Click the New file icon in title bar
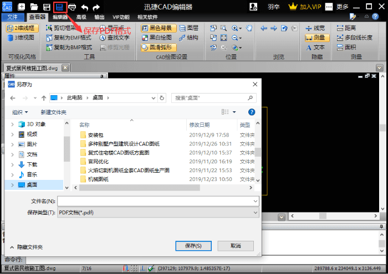This screenshot has width=388, height=274. 21,7
